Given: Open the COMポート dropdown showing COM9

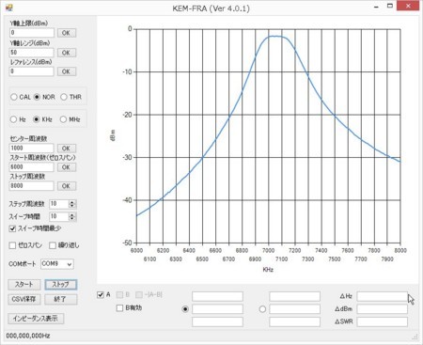Looking at the screenshot, I should [57, 264].
